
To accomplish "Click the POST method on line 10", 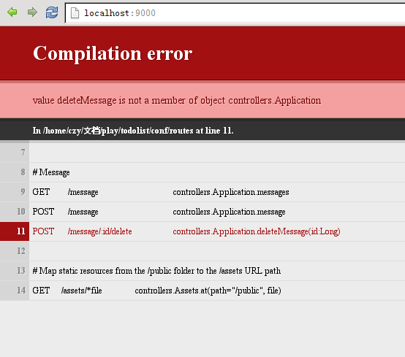I will [43, 212].
